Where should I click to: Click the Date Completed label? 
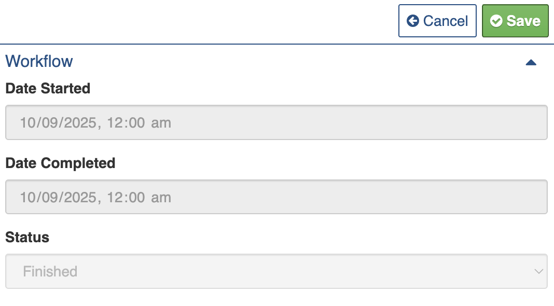[60, 163]
